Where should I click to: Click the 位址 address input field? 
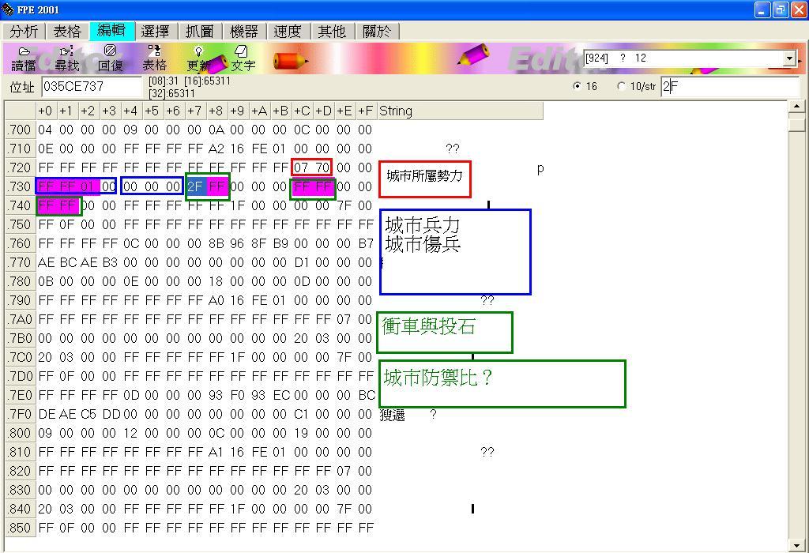point(92,87)
